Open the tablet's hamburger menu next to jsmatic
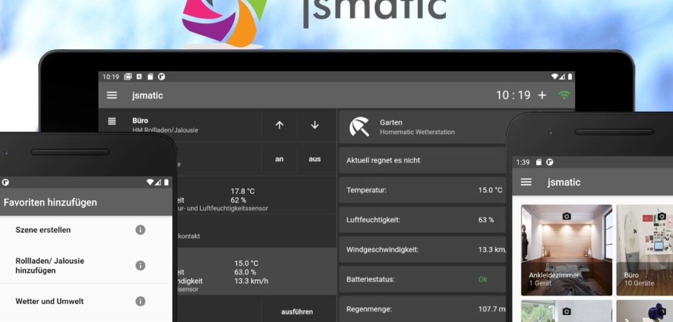The width and height of the screenshot is (673, 322). (112, 95)
